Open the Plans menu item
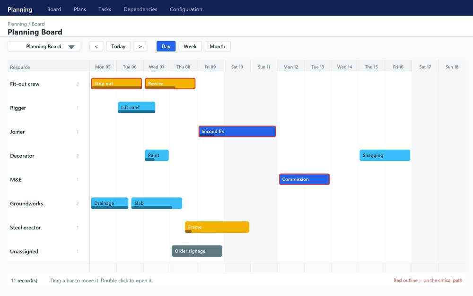Image resolution: width=473 pixels, height=296 pixels. [80, 9]
